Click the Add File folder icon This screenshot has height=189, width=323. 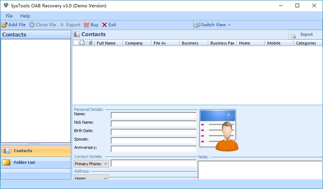[x=4, y=25]
